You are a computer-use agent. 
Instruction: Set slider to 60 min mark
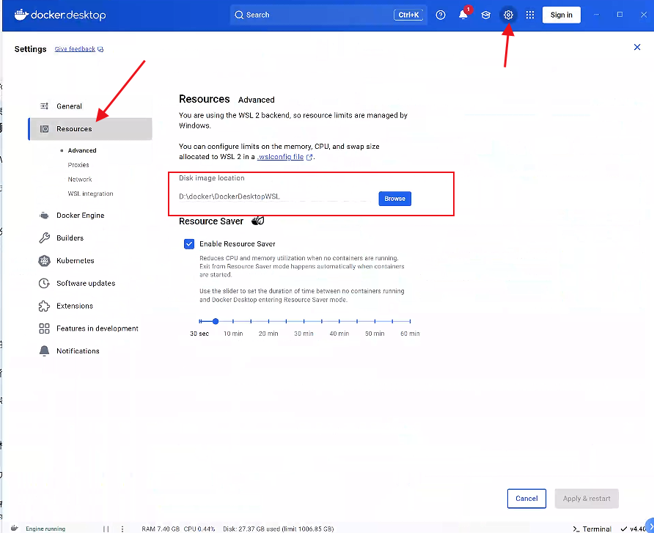(x=410, y=321)
